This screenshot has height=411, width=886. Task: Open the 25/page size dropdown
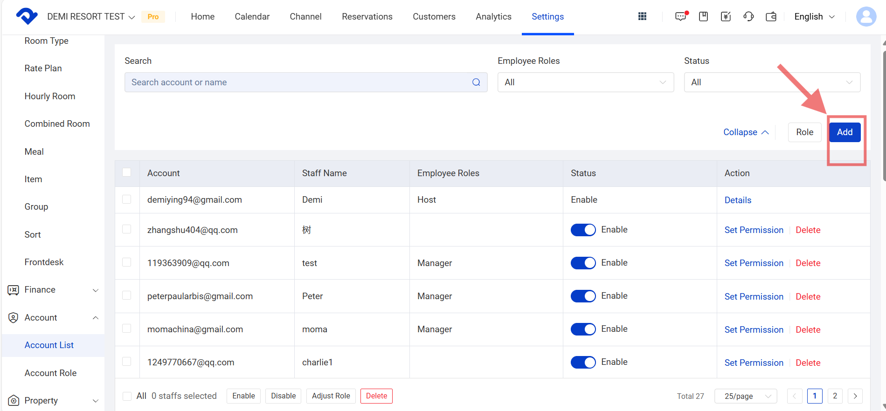745,396
